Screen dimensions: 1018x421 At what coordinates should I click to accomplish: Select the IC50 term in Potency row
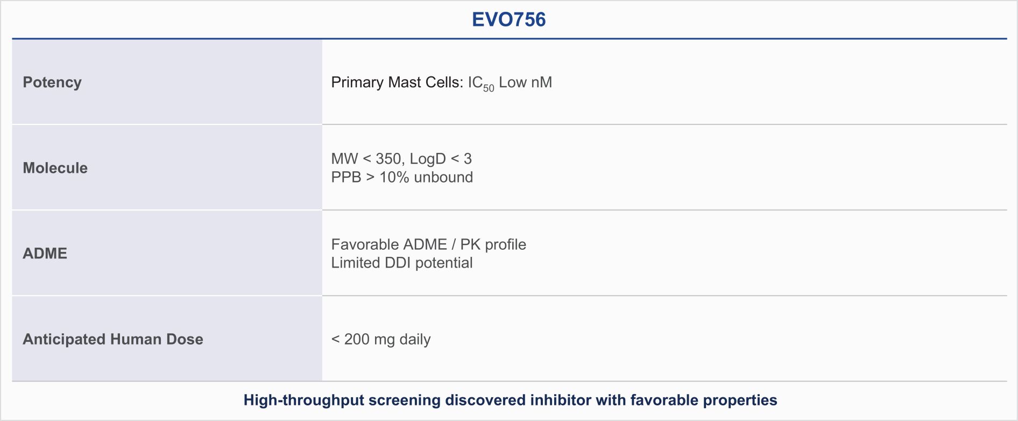pos(480,83)
